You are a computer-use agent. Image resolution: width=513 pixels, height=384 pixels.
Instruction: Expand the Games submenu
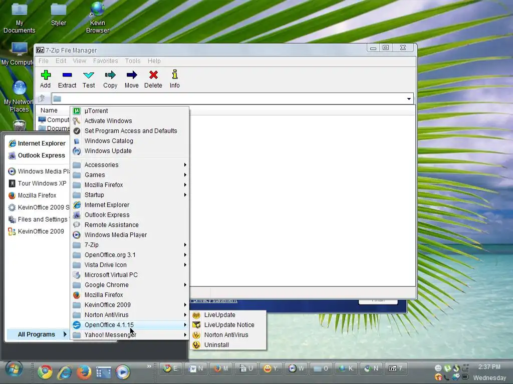pos(130,175)
